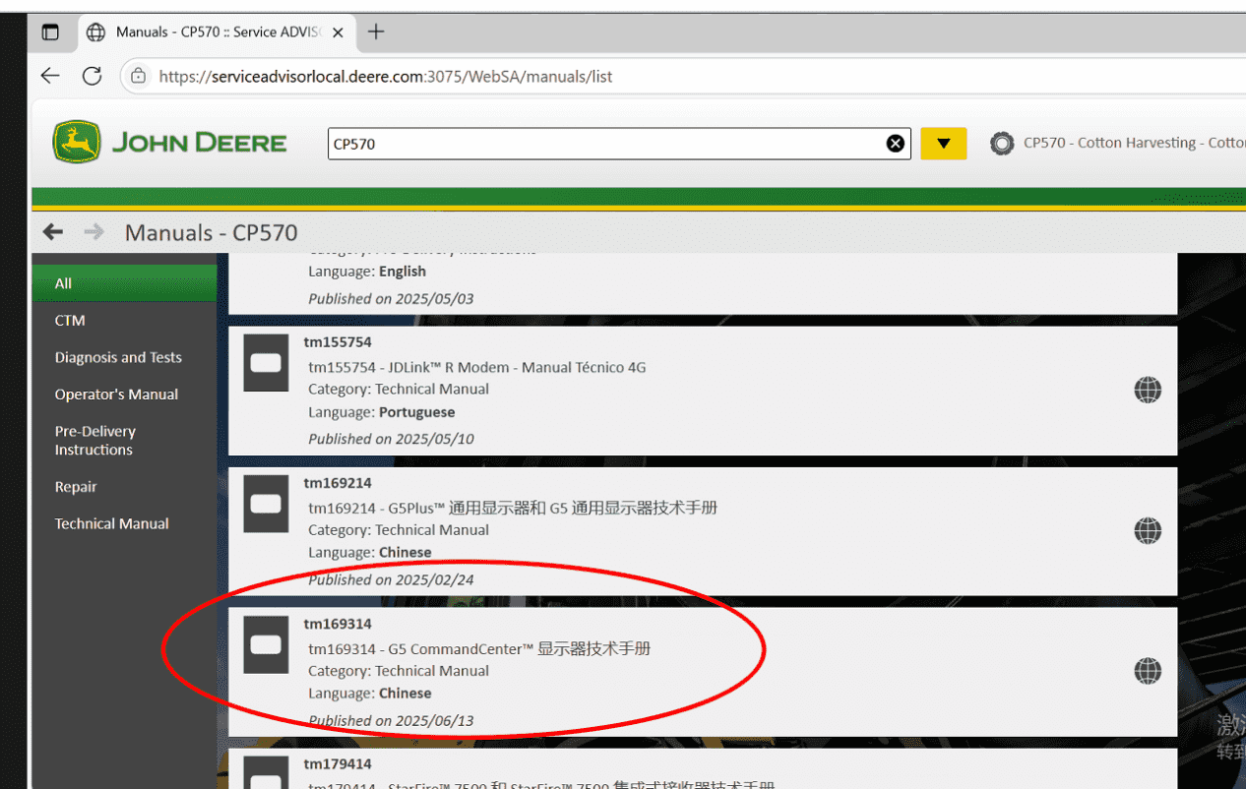The width and height of the screenshot is (1246, 789).
Task: Close the Manuals - CP570 browser tab
Action: pos(338,32)
